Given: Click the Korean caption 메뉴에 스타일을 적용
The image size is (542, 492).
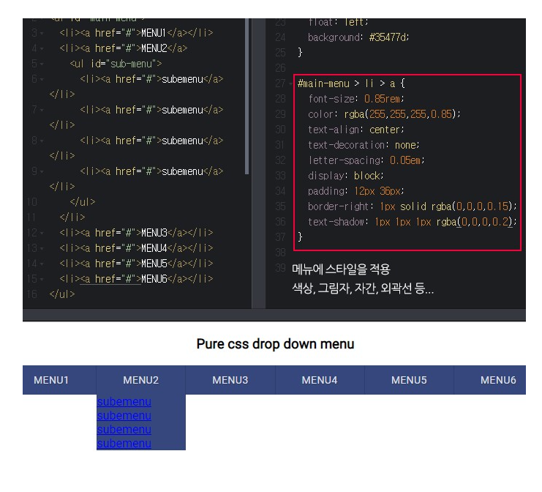Looking at the screenshot, I should [x=341, y=269].
